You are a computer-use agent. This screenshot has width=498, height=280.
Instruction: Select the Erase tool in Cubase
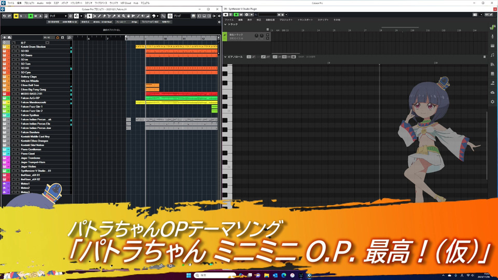[104, 16]
